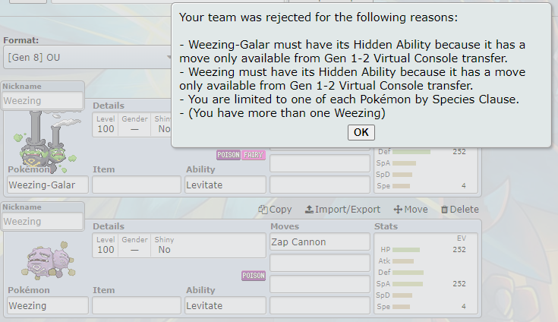Click the Move icon for the Weezing set
This screenshot has width=558, height=322.
pos(411,210)
